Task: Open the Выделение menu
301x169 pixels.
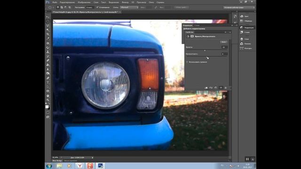Action: [x=114, y=2]
